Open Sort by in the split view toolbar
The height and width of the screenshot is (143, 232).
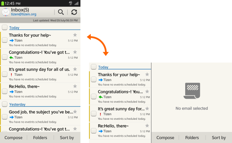click(x=218, y=138)
